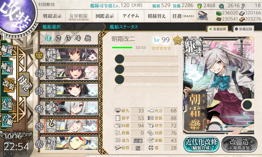Open the 編成 (fleet composition) side icon

(x=7, y=50)
